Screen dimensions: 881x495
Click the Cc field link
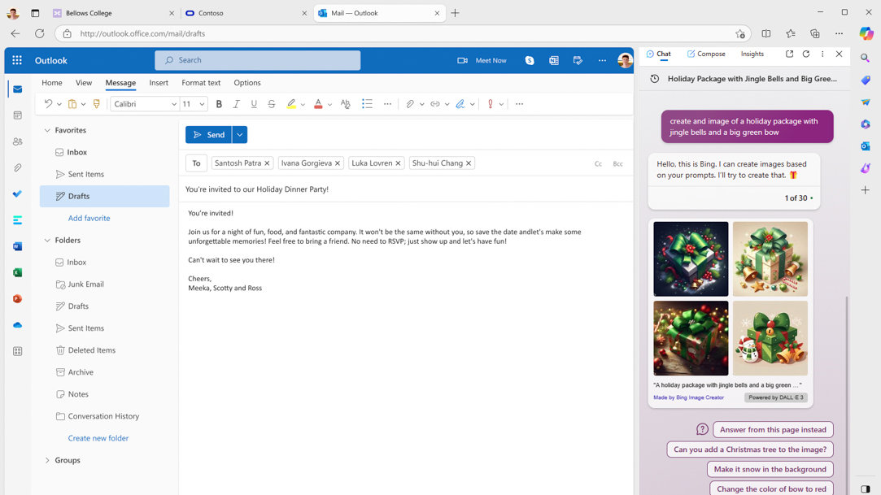pos(598,164)
